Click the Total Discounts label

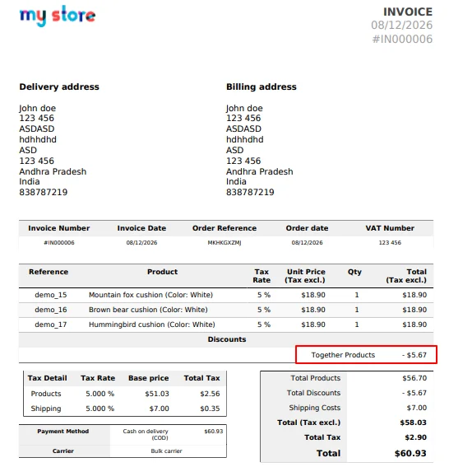(x=313, y=393)
